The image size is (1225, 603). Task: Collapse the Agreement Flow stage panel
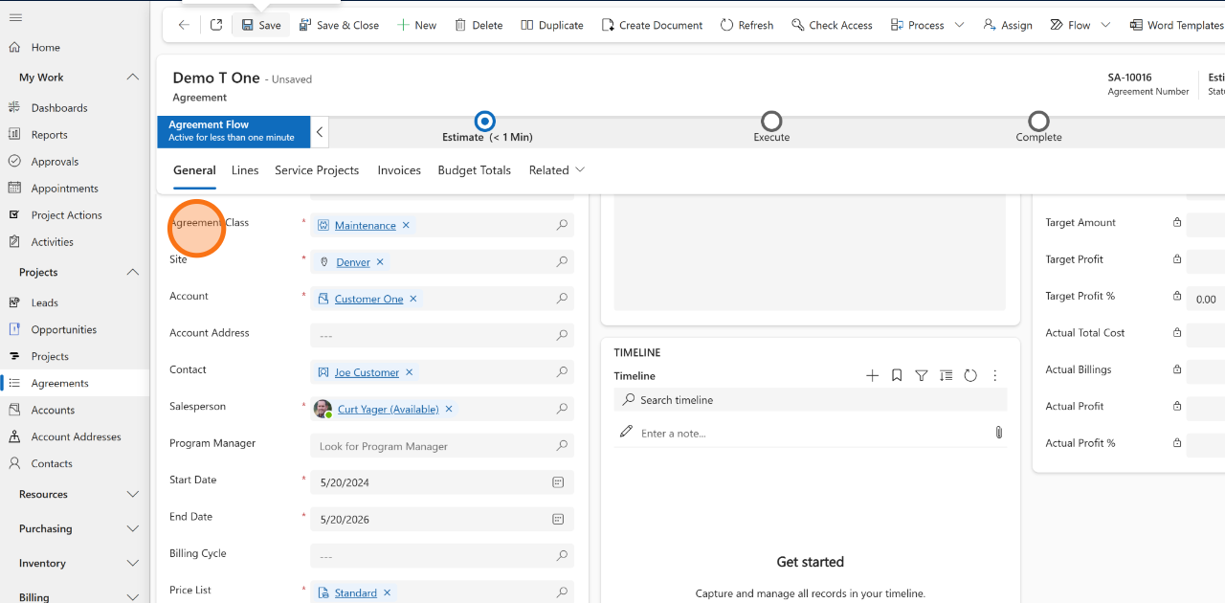[x=320, y=132]
